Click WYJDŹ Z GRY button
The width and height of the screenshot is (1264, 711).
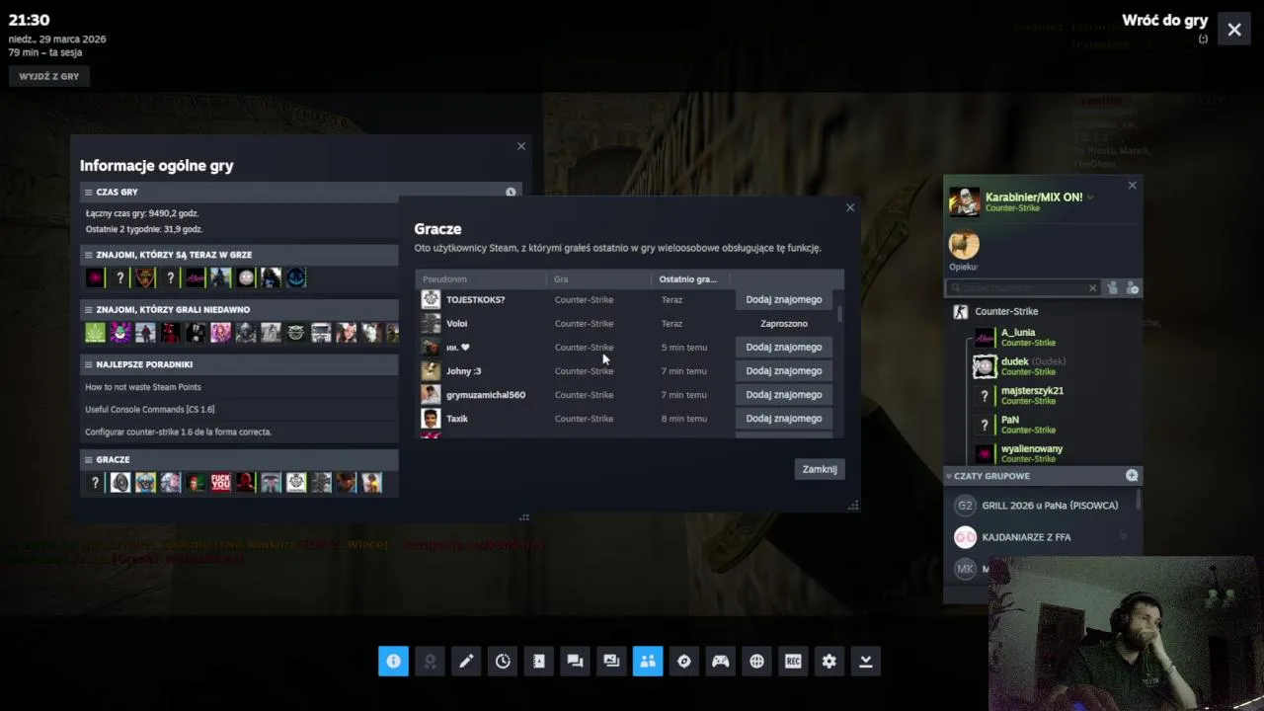49,76
